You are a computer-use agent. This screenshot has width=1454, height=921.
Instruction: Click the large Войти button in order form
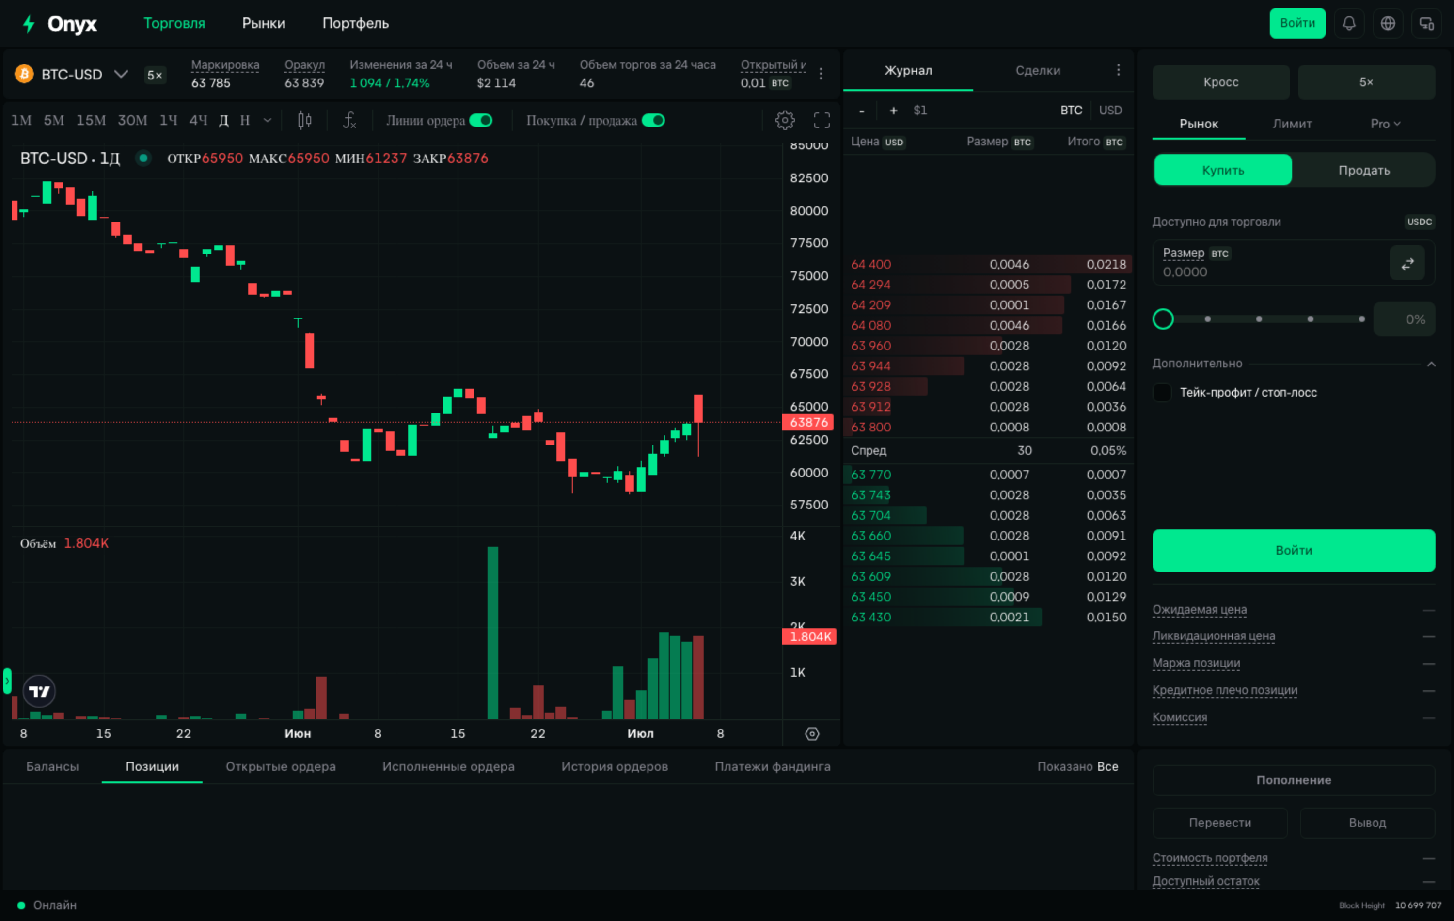coord(1294,550)
